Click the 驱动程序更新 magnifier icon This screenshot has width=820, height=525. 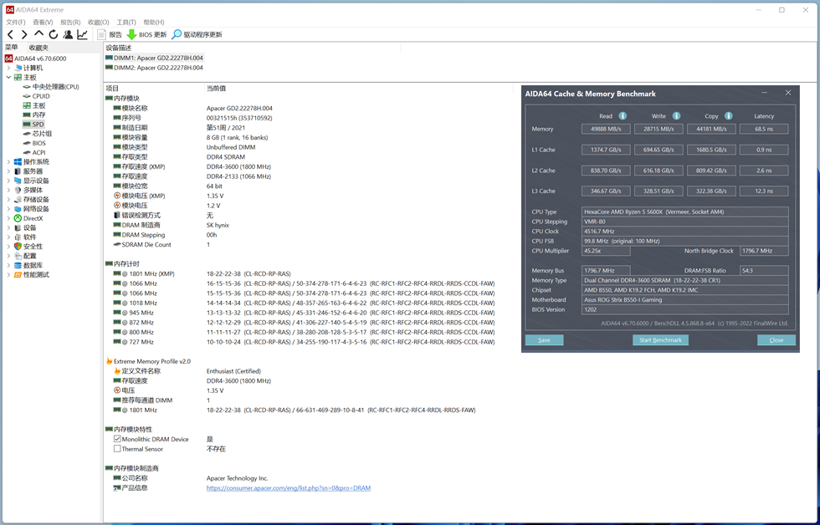[177, 34]
